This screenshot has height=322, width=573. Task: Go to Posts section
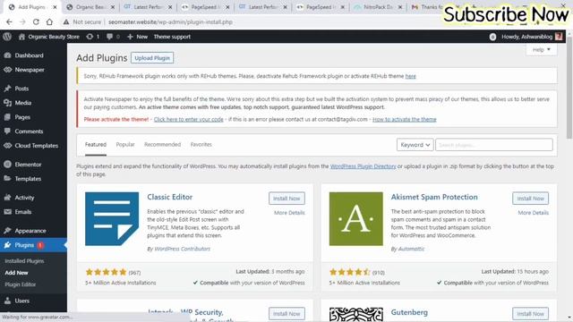click(21, 89)
